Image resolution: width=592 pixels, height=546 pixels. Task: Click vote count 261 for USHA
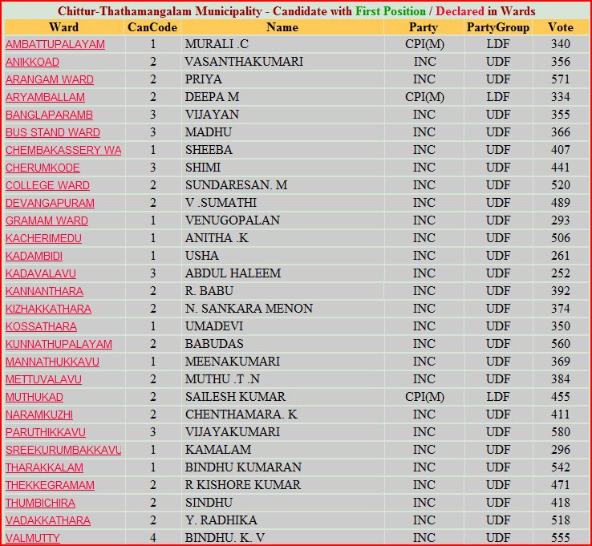click(560, 256)
